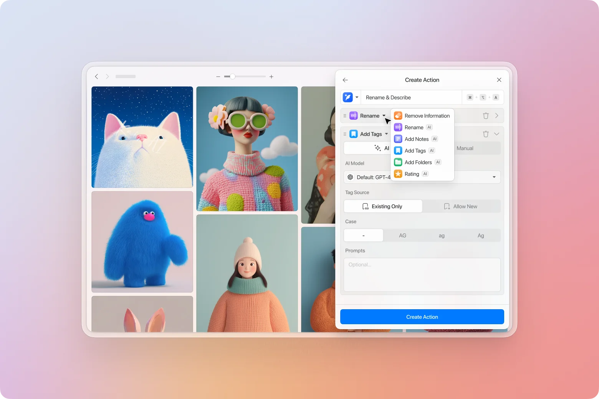Click the zoom in plus icon
Screen dimensions: 599x399
pyautogui.click(x=271, y=77)
